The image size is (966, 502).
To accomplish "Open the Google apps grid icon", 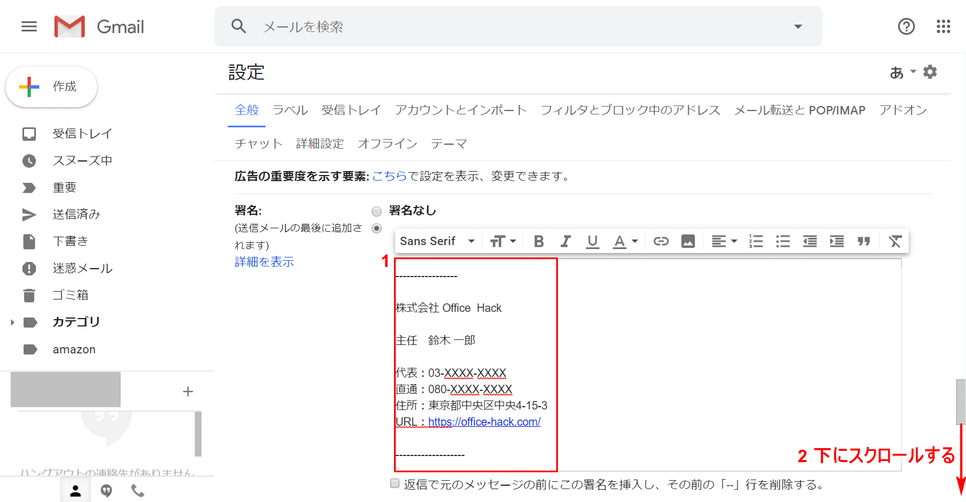I will pos(944,26).
